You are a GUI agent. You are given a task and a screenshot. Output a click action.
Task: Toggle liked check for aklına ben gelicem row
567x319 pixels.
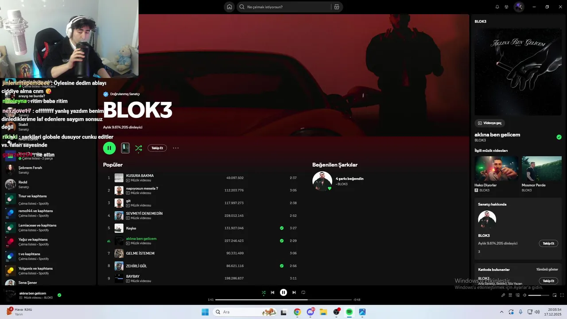pyautogui.click(x=282, y=241)
